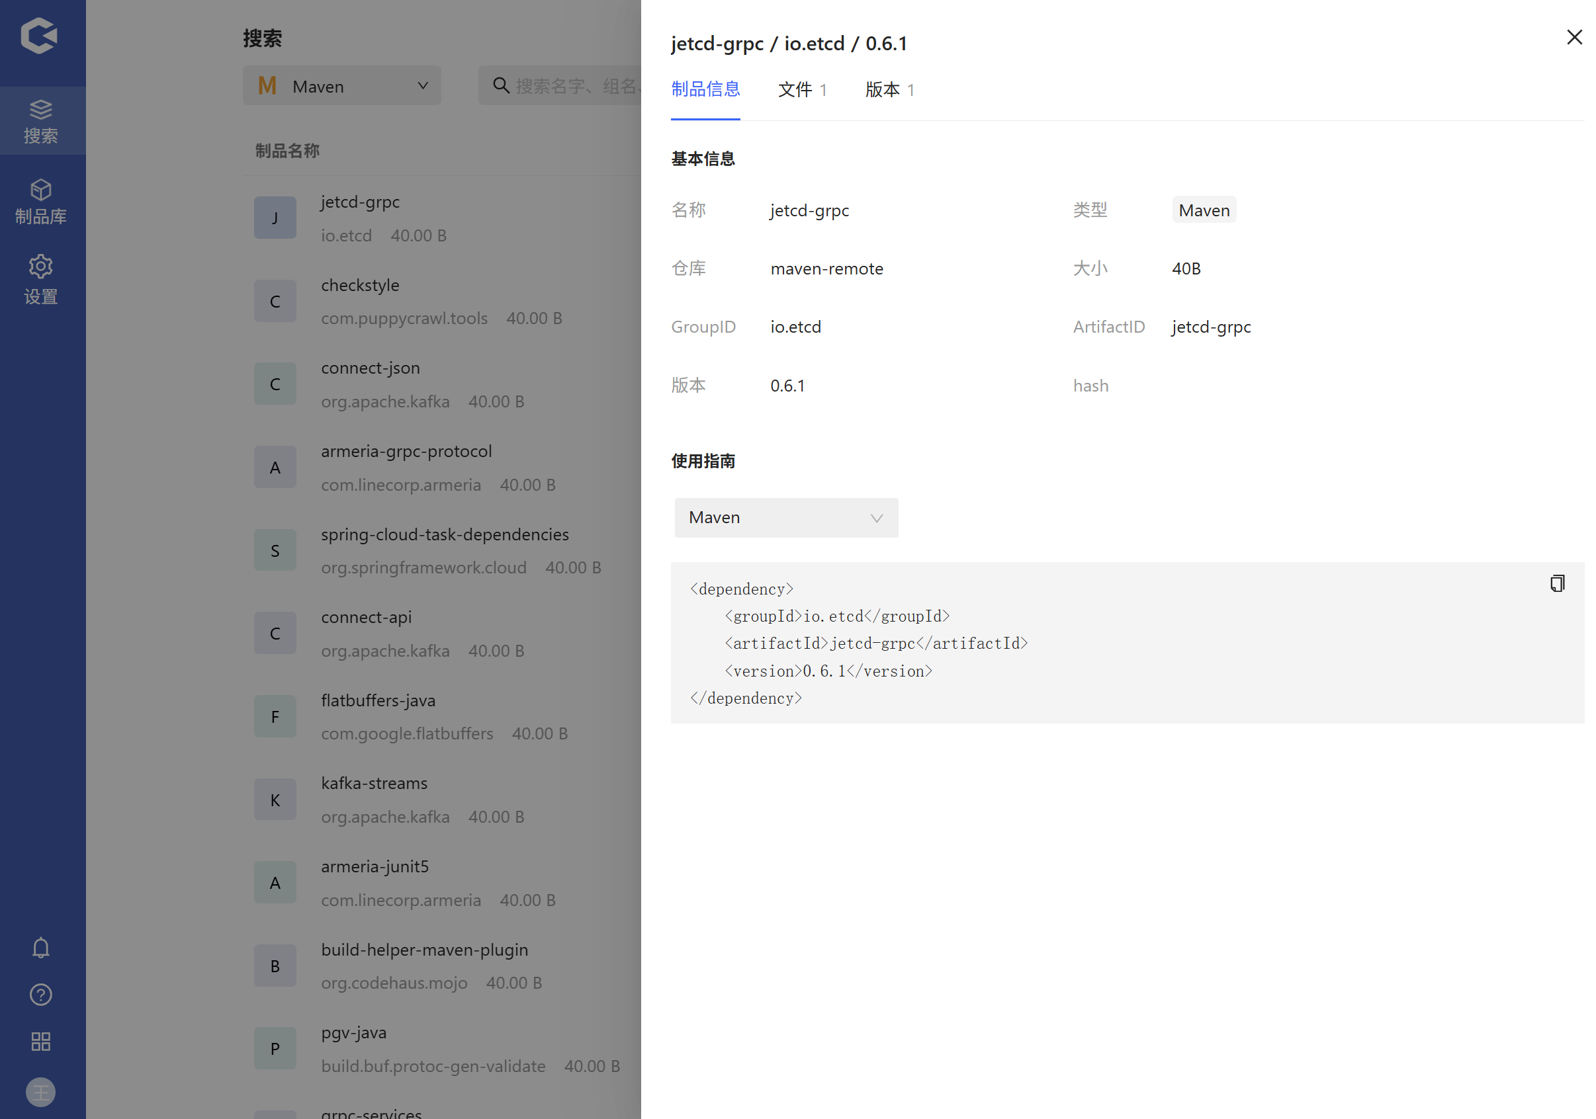Open the help question mark icon
Image resolution: width=1596 pixels, height=1119 pixels.
click(x=41, y=995)
